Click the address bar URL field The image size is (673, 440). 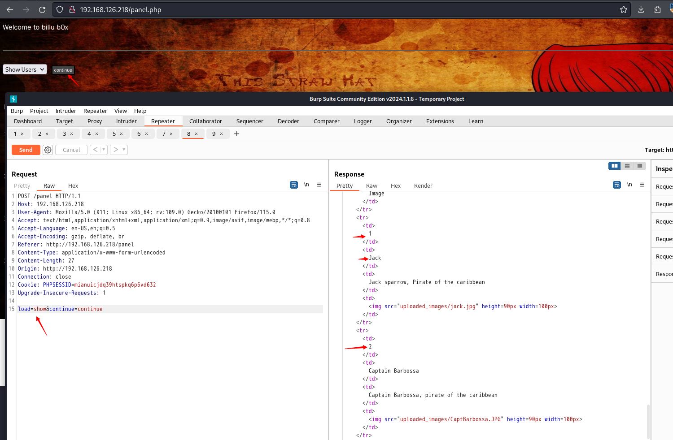point(341,9)
